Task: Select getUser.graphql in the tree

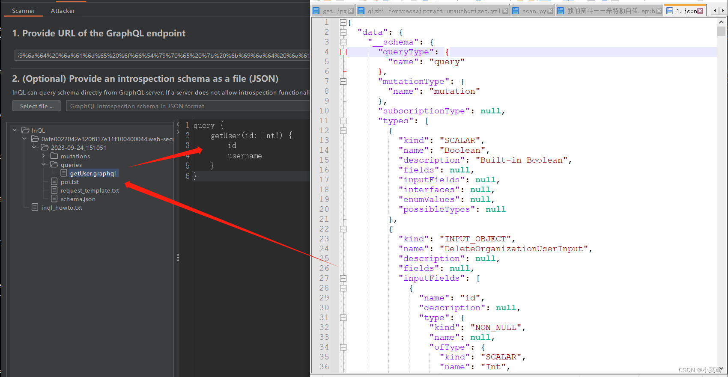Action: pos(93,173)
